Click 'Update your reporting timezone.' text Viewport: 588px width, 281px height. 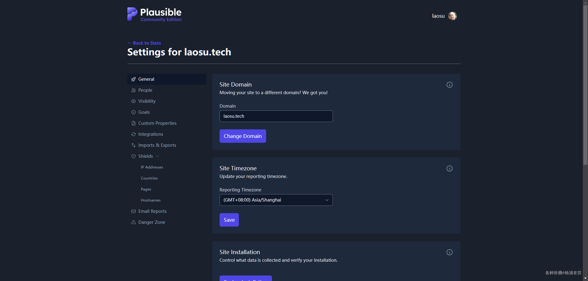[253, 176]
